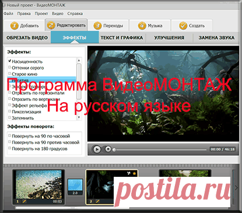Uncheck the Насыщенность effect

click(9, 61)
